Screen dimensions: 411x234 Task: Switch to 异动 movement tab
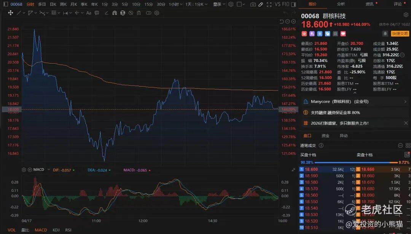pyautogui.click(x=343, y=136)
